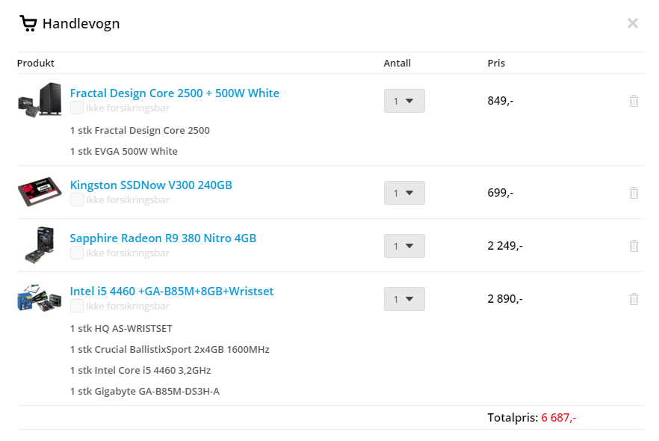This screenshot has height=441, width=659.
Task: Close the Handlevogn cart dialog
Action: click(x=633, y=23)
